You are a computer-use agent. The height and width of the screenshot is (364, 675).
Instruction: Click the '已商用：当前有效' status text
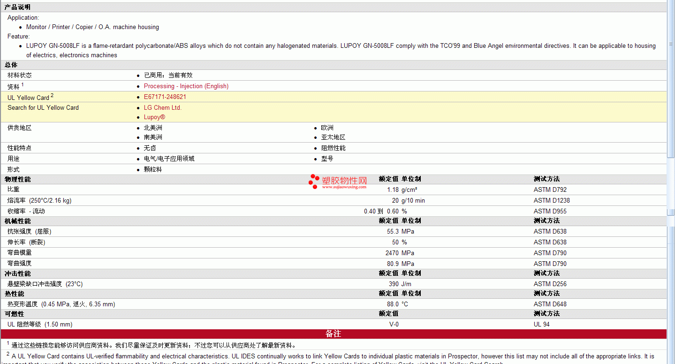pyautogui.click(x=168, y=75)
